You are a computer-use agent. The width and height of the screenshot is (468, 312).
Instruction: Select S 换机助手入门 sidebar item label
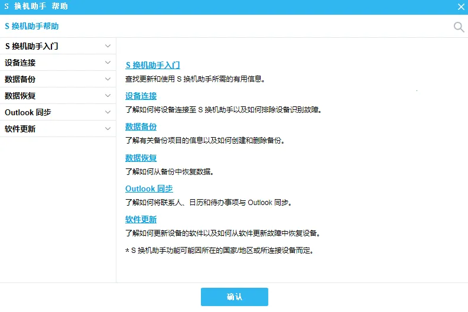click(x=32, y=46)
